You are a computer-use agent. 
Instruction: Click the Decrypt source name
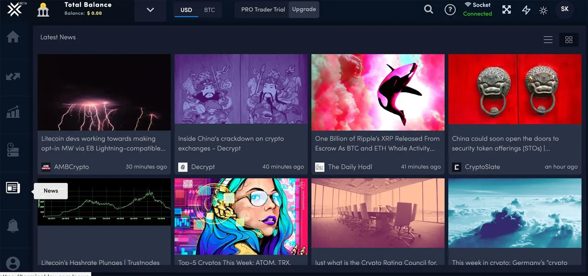click(x=203, y=167)
